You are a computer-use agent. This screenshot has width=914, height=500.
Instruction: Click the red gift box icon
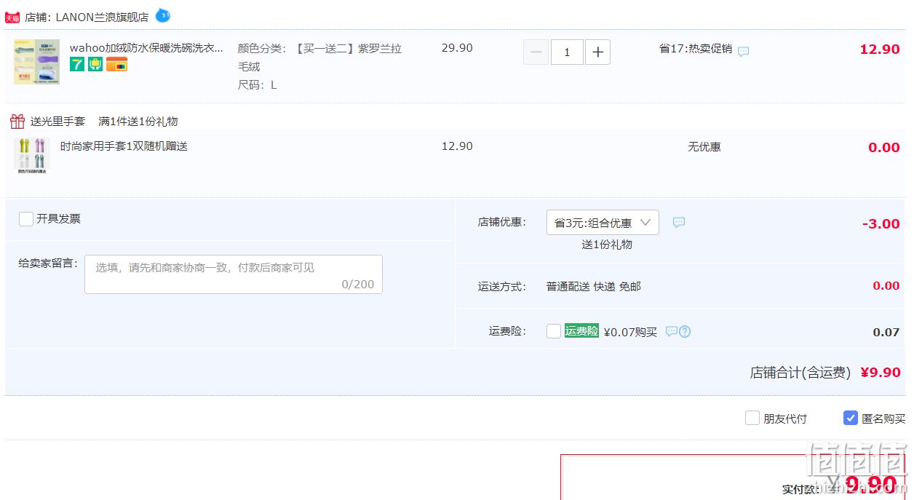click(x=17, y=122)
